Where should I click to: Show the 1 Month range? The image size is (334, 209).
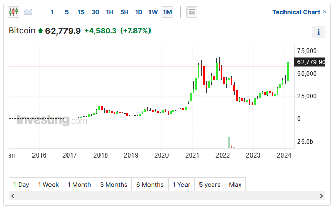click(x=79, y=184)
